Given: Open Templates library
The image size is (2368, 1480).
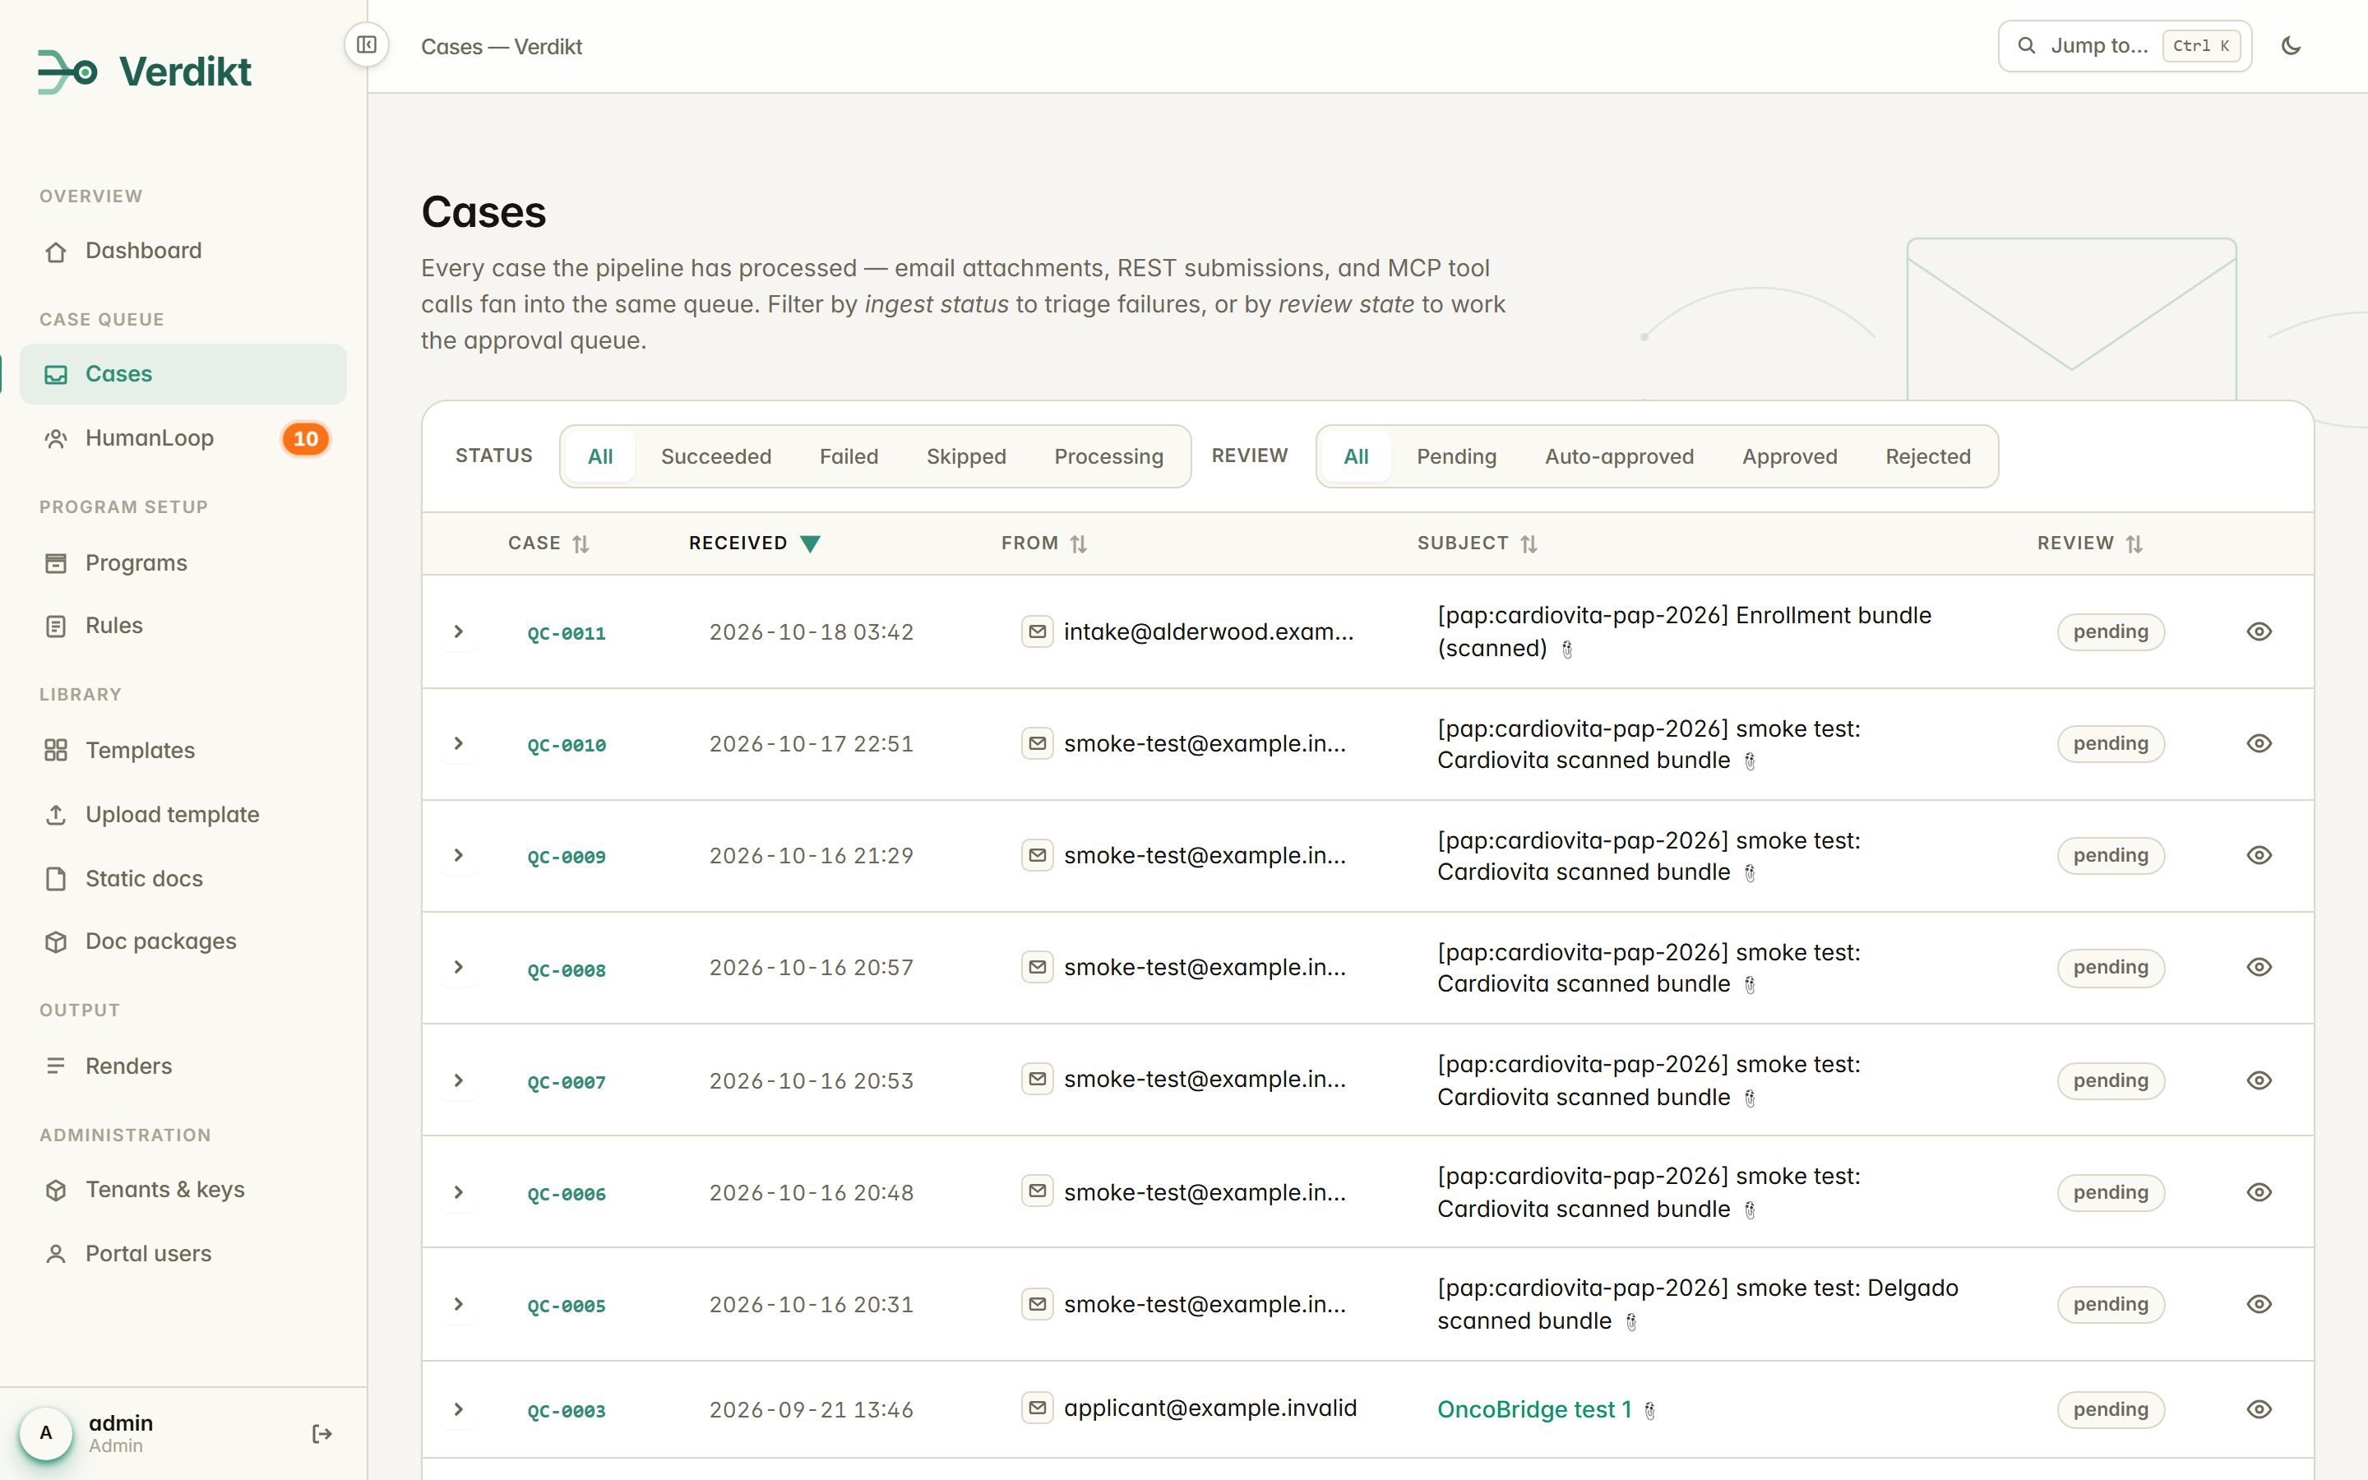Looking at the screenshot, I should click(x=183, y=750).
